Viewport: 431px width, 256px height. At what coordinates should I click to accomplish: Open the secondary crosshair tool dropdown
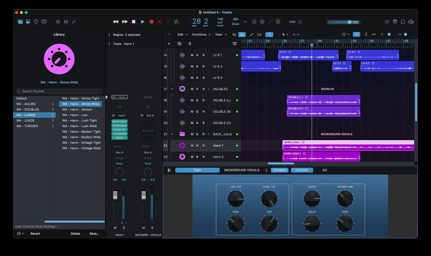[x=295, y=35]
